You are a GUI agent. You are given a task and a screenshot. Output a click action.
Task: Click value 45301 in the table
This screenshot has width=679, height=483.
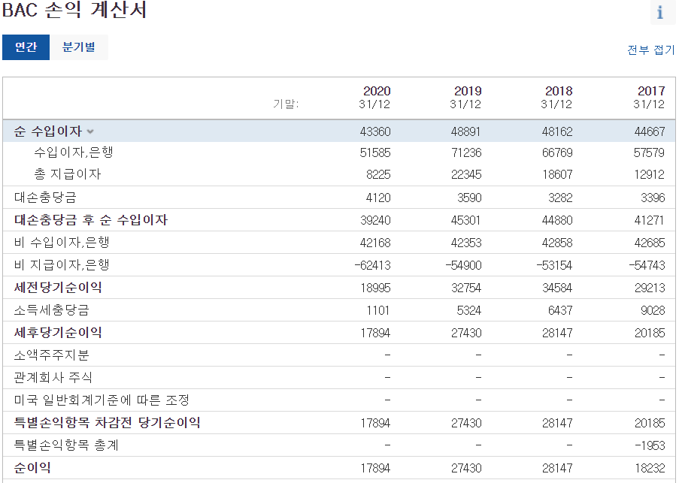[x=466, y=221]
